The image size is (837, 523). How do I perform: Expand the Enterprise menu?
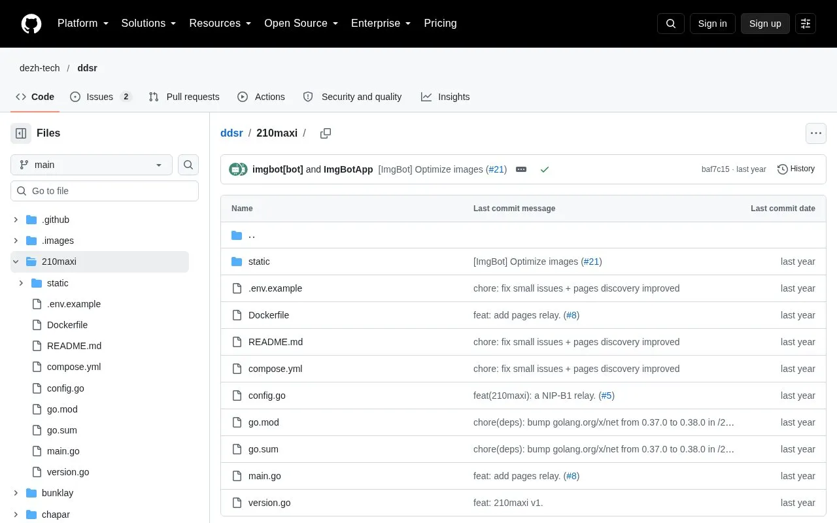click(x=381, y=24)
